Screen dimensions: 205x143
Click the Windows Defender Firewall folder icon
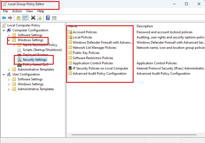point(70,42)
